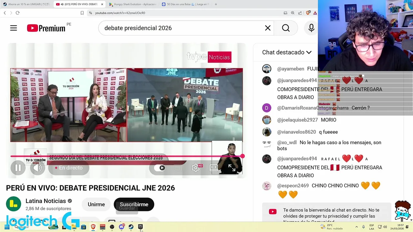Screen dimensions: 413x232
Task: Open Brave Shields lion icon
Action: (308, 13)
